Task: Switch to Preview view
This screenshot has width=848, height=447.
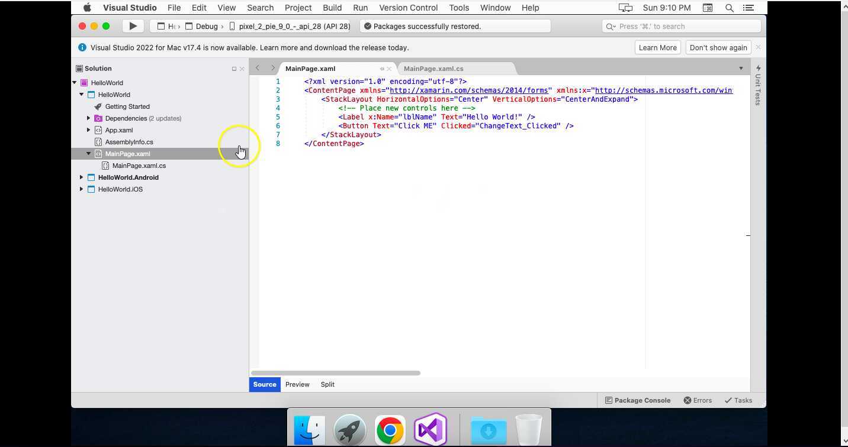Action: tap(297, 384)
